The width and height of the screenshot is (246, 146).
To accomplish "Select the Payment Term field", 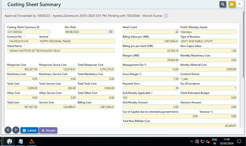I will tap(151, 88).
